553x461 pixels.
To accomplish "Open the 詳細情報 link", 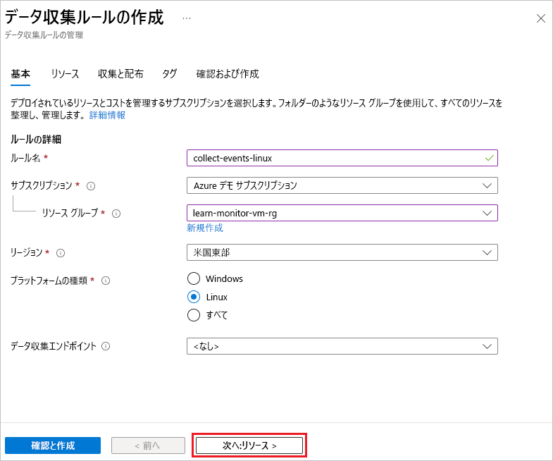I will [x=107, y=115].
